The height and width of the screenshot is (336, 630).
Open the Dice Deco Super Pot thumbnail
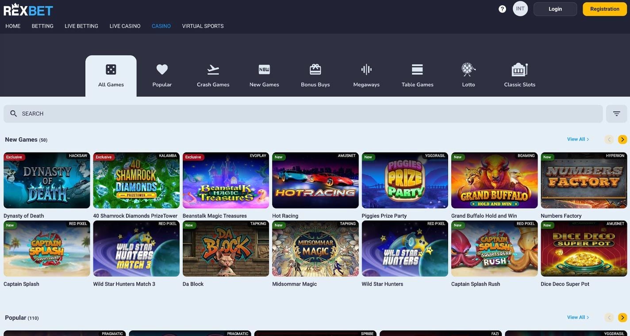[584, 248]
